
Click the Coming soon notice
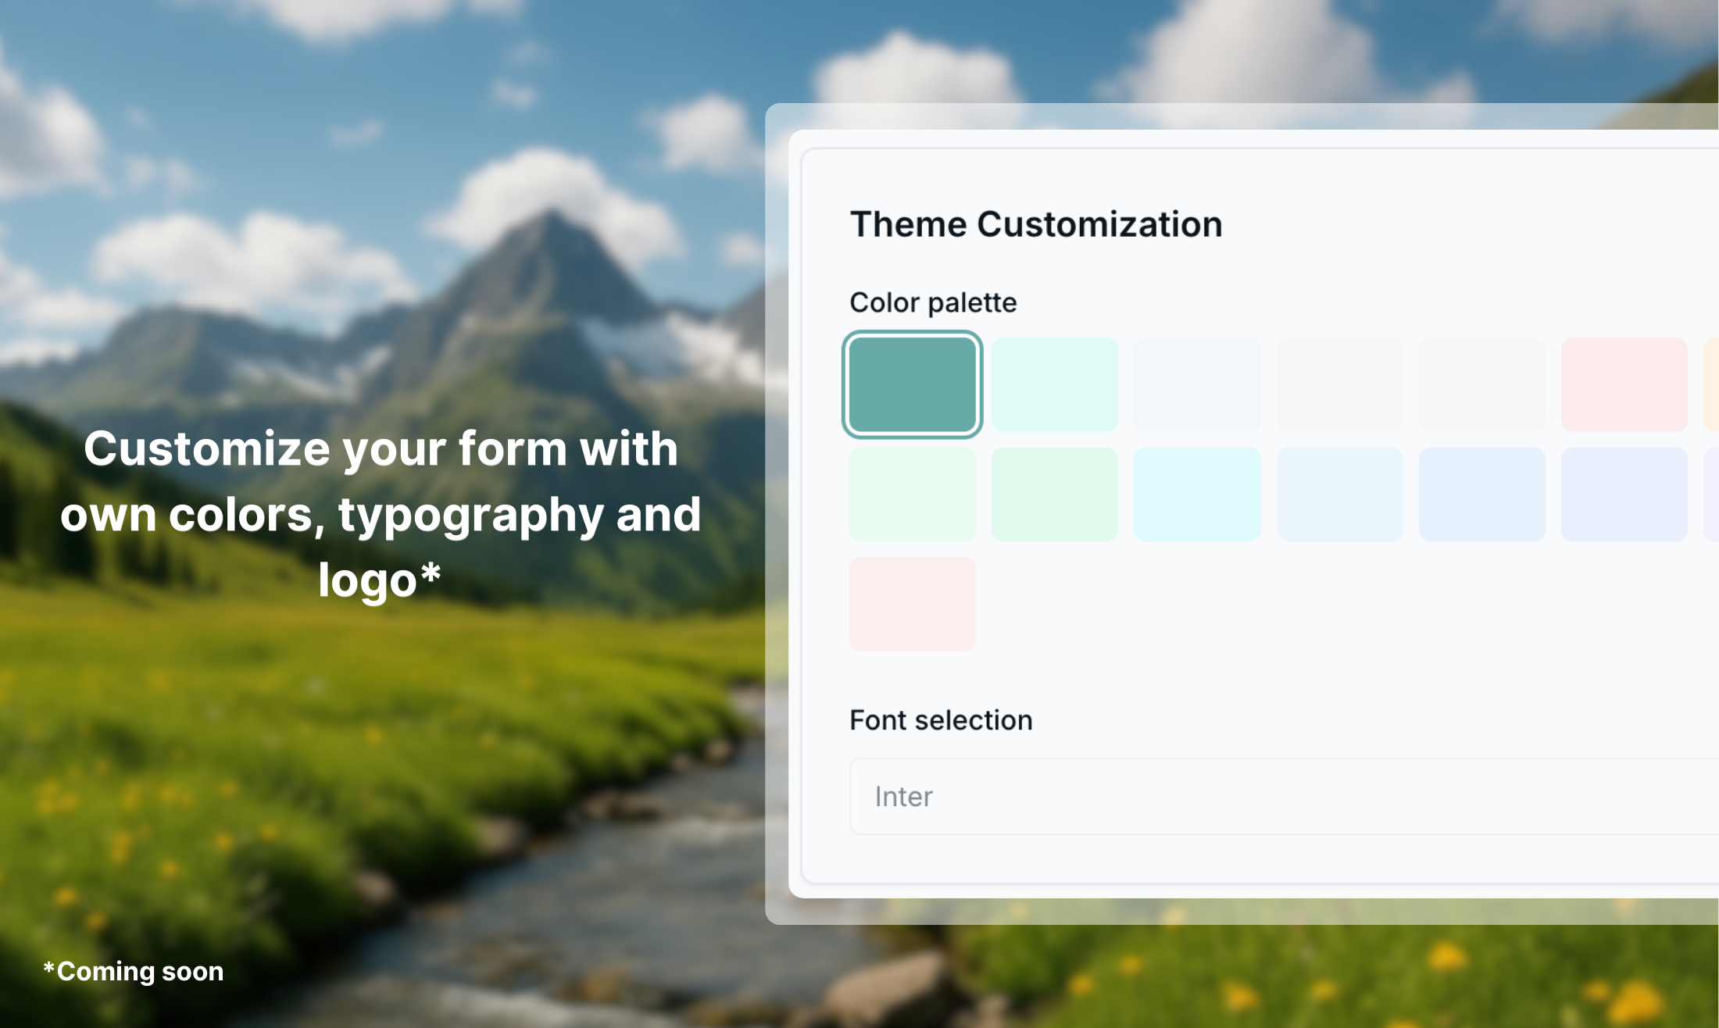(x=134, y=971)
